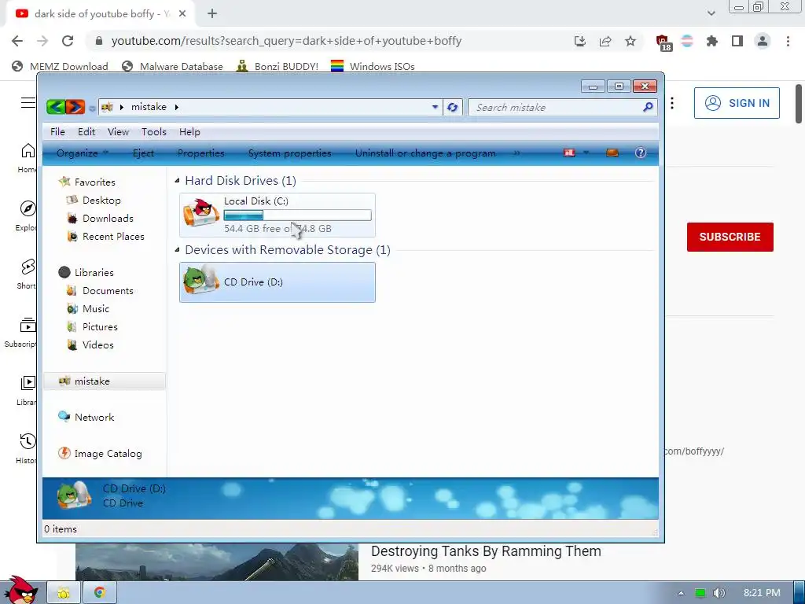Select Favorites in the navigation pane
805x604 pixels.
pyautogui.click(x=94, y=182)
